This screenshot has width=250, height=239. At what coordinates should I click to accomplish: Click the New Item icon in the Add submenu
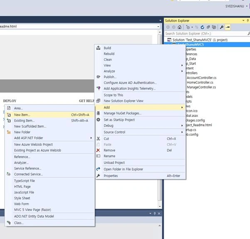pos(9,115)
